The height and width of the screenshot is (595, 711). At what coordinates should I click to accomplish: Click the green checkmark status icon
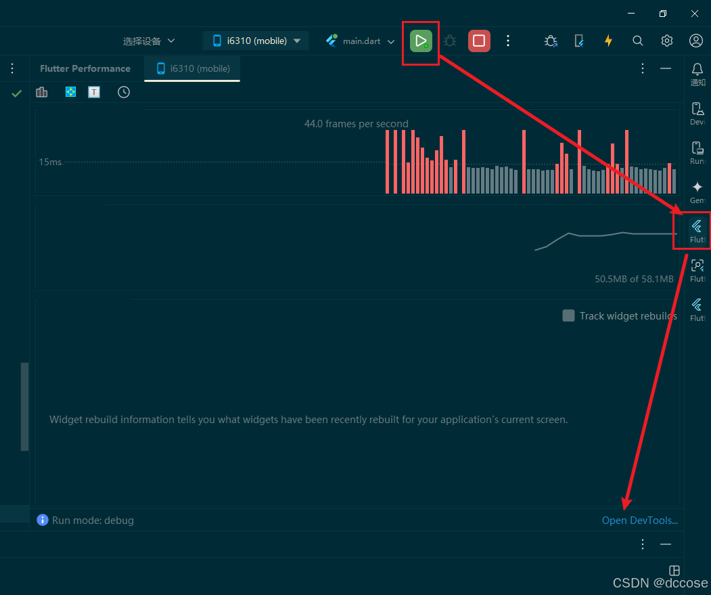tap(17, 93)
